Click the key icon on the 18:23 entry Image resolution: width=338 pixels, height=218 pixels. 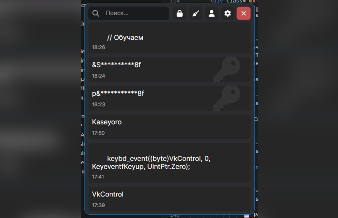pos(228,98)
